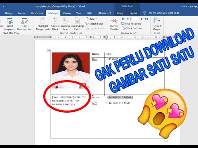The height and width of the screenshot is (148, 198).
Task: Click Find Recipient
Action: (131, 23)
